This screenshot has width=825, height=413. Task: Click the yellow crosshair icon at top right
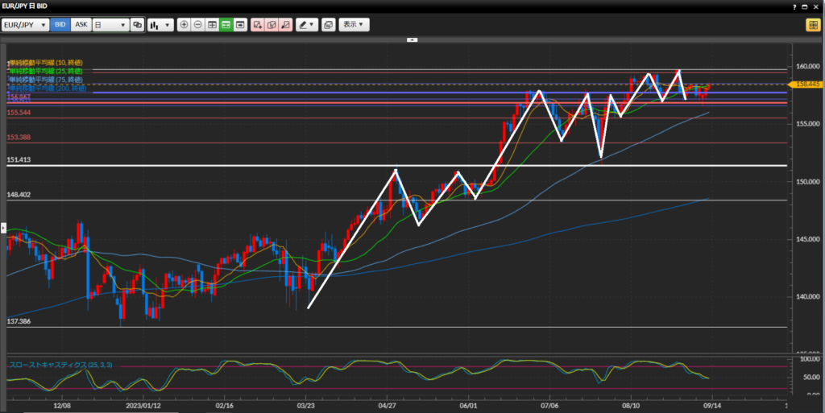(x=812, y=25)
